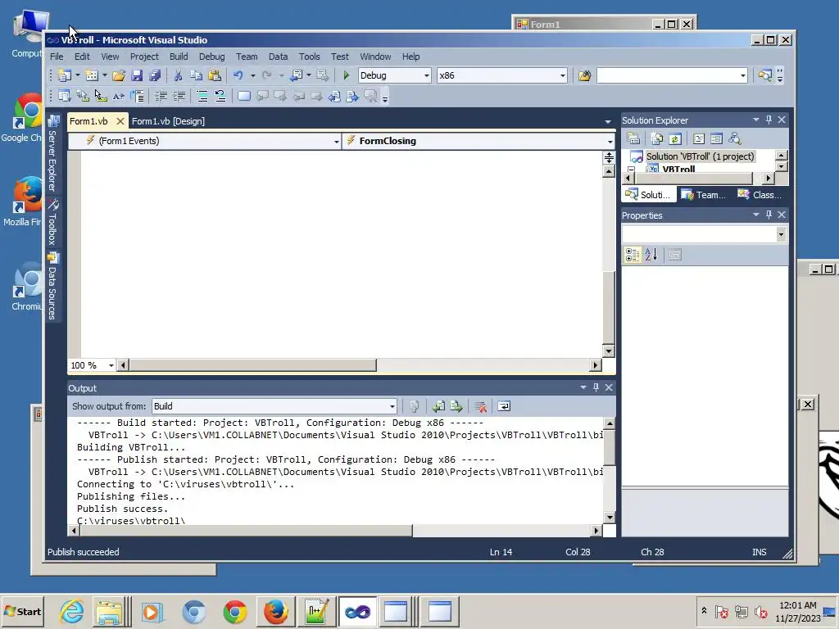Switch to the Team Explorer tab
The height and width of the screenshot is (629, 839).
704,195
